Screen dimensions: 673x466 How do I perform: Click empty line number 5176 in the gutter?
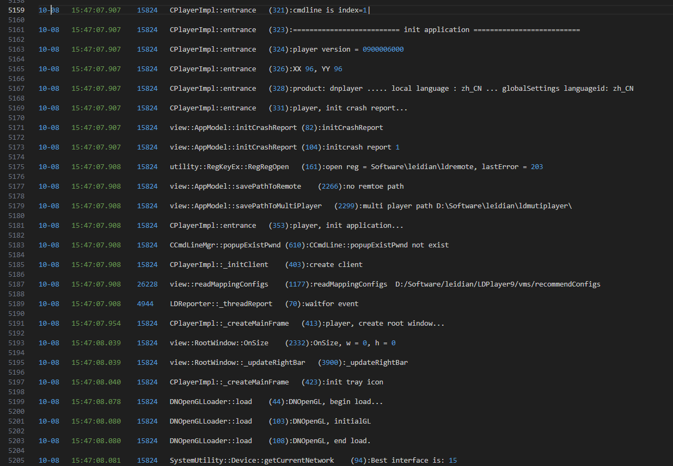click(x=16, y=177)
